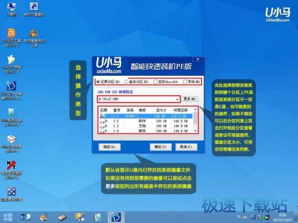This screenshot has width=298, height=223.
Task: Launch the GHOST clone (Alt+G) desktop icon
Action: 11,64
